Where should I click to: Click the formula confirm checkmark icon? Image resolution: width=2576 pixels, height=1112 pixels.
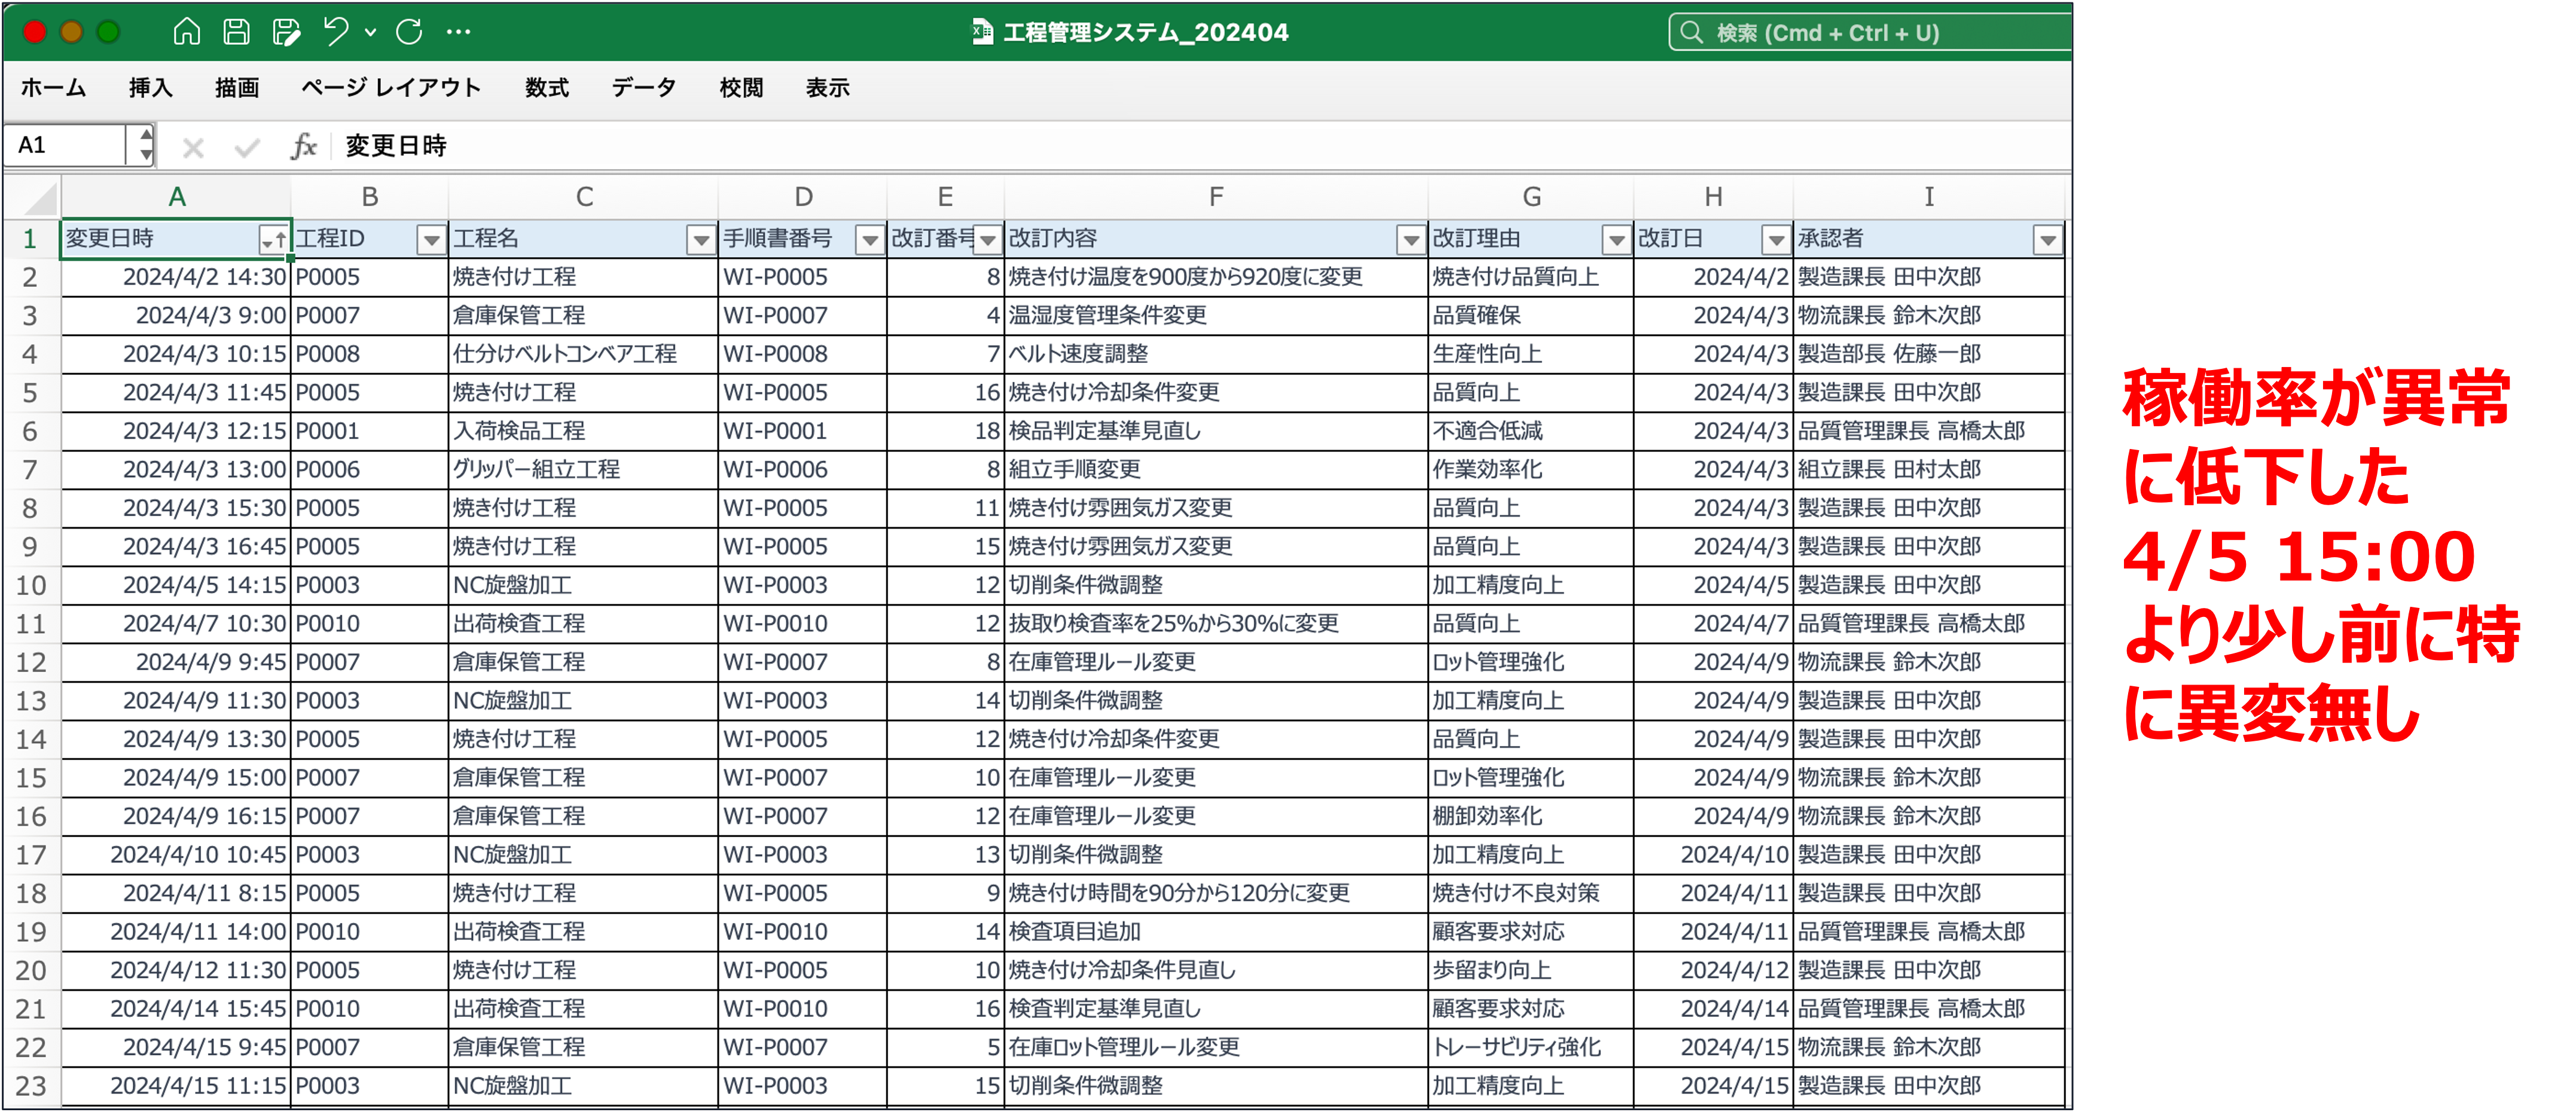[x=247, y=148]
